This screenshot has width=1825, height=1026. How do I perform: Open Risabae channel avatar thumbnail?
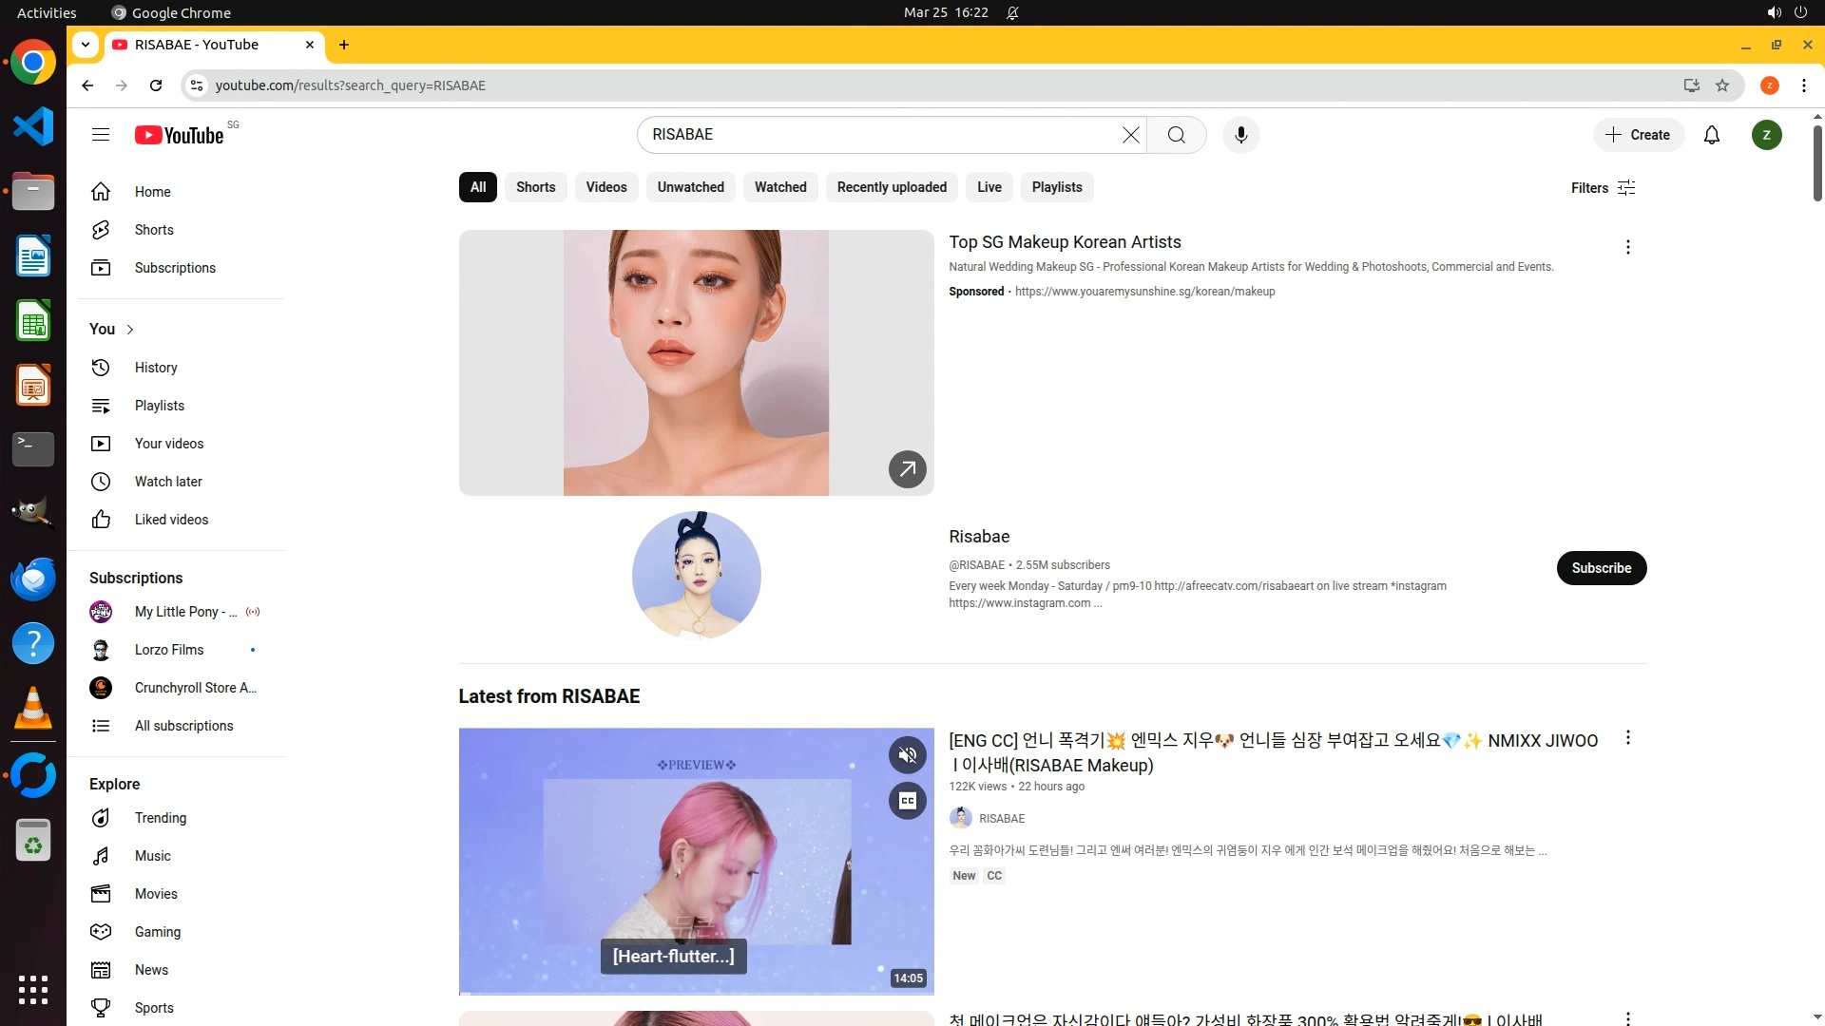tap(696, 576)
